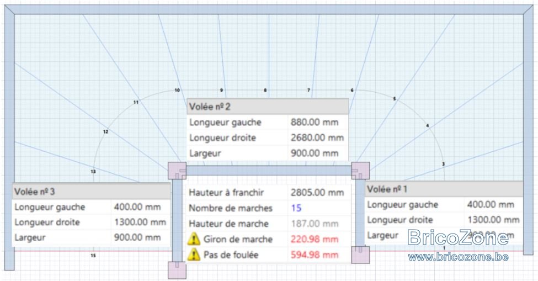Image resolution: width=538 pixels, height=281 pixels.
Task: Select the top-left pink newel post
Action: point(177,171)
